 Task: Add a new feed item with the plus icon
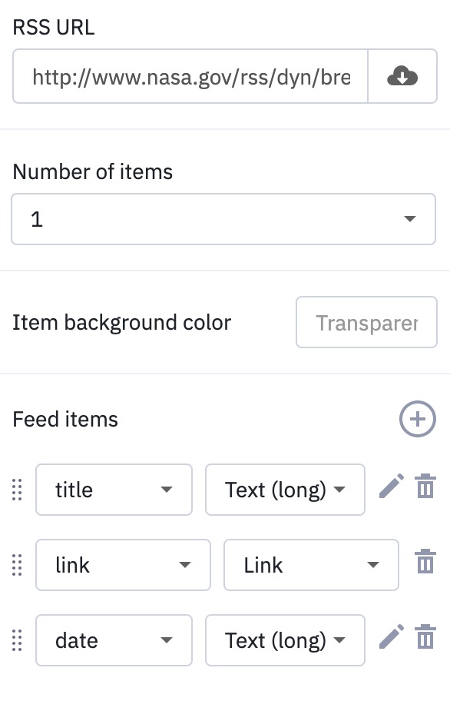(x=417, y=420)
